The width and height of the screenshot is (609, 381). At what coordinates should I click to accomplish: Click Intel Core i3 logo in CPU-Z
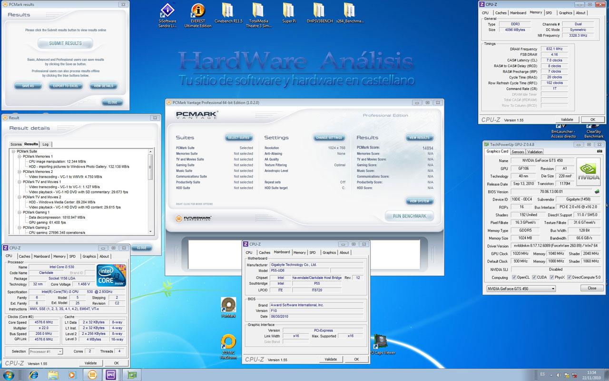pyautogui.click(x=111, y=275)
